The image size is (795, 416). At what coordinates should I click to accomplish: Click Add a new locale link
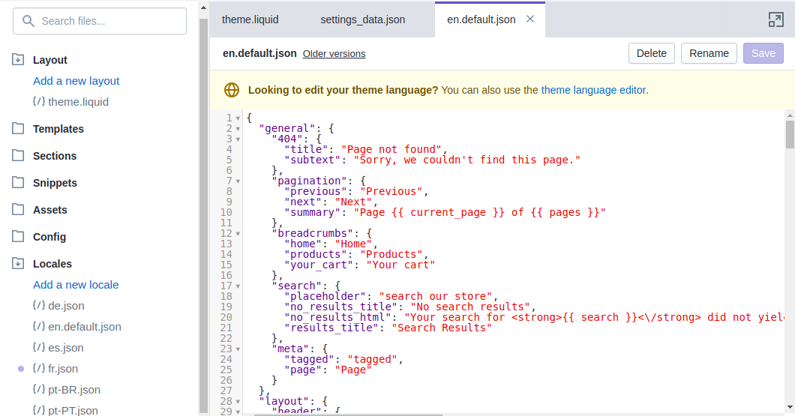click(76, 285)
